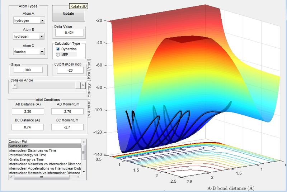Viewport: 287px width, 192px height.
Task: Click the plot list horizontal right arrow
Action: point(79,177)
